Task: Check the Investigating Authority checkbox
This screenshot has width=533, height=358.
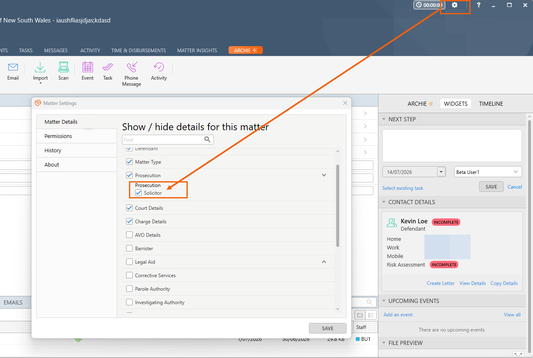Action: tap(129, 302)
